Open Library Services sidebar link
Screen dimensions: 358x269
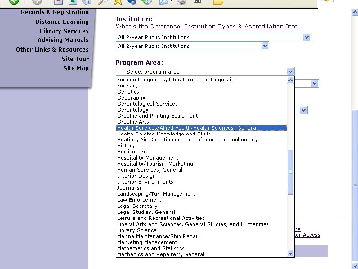tap(64, 31)
